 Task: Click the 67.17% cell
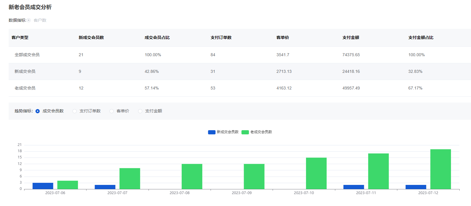[x=415, y=88]
